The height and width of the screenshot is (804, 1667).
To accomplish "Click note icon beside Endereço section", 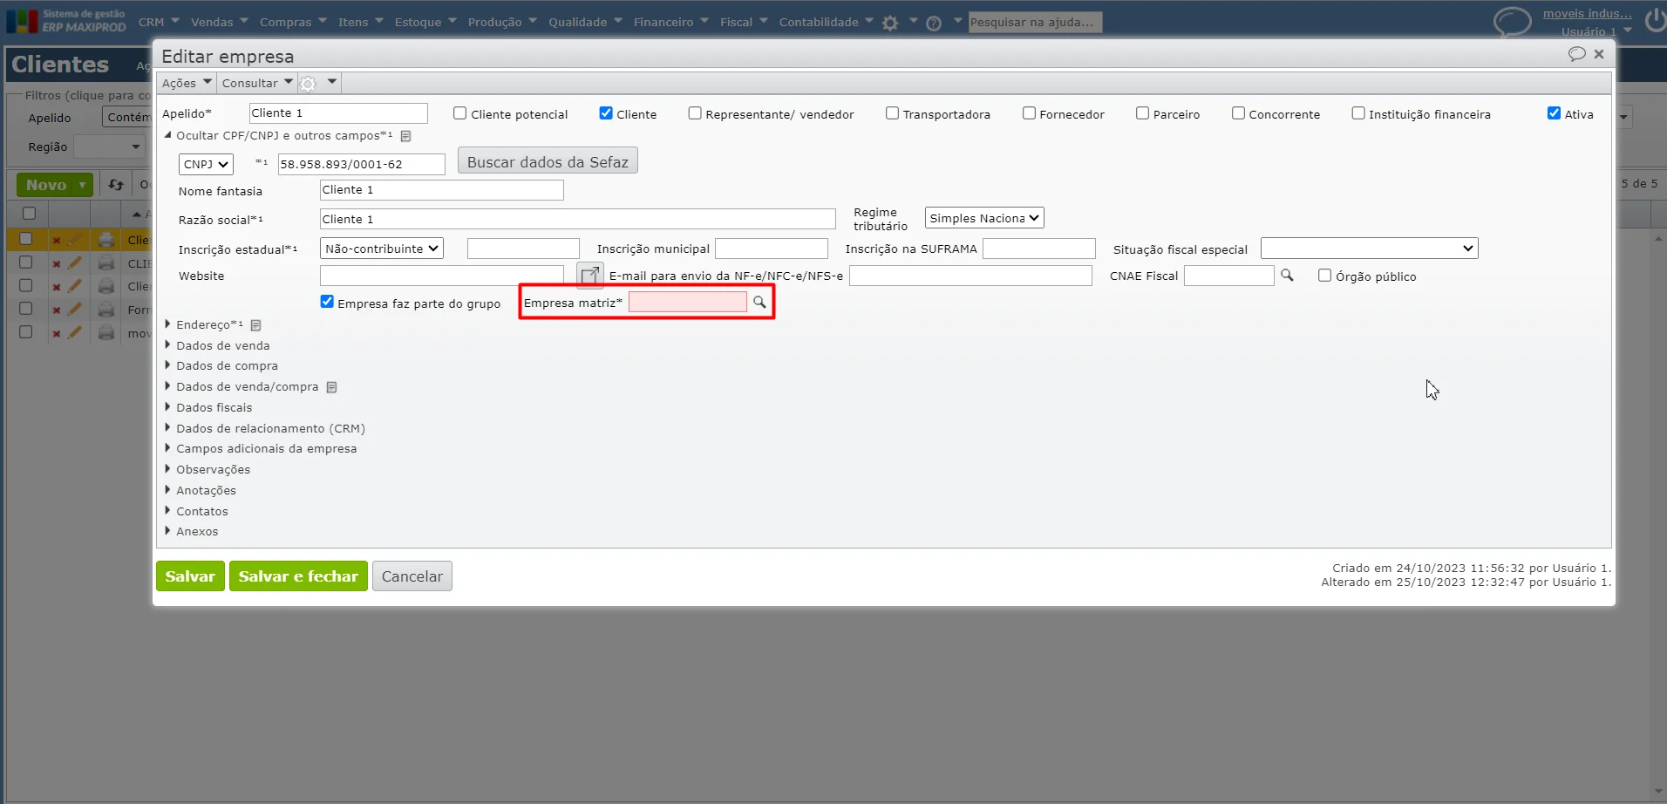I will [255, 325].
